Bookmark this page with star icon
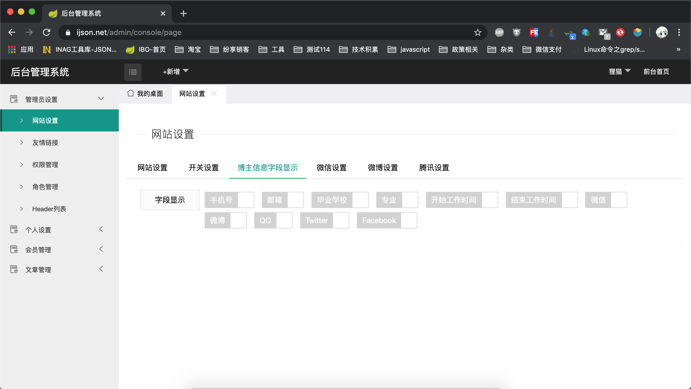691x389 pixels. (x=477, y=33)
